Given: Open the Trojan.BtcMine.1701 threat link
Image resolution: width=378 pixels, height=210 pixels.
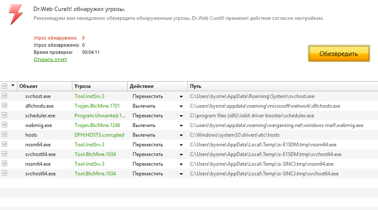Looking at the screenshot, I should 97,106.
